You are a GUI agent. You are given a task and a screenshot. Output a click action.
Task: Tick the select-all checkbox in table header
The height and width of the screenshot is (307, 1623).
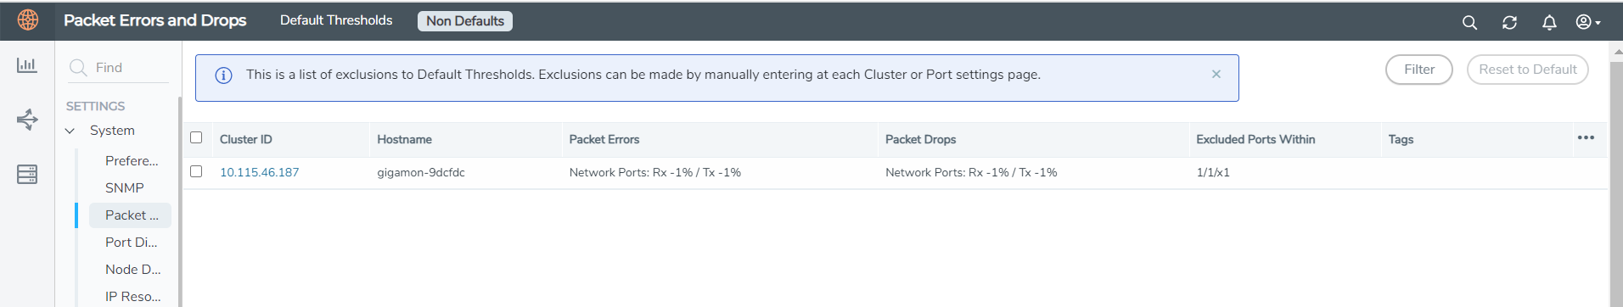tap(196, 137)
